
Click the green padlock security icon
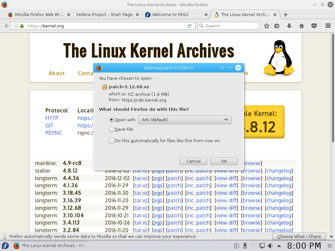coord(22,26)
